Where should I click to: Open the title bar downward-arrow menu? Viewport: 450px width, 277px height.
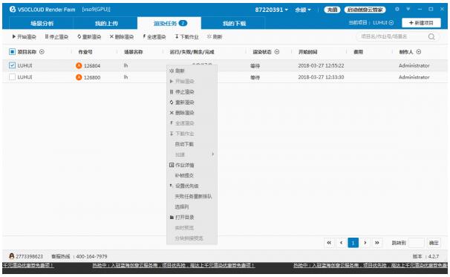408,9
